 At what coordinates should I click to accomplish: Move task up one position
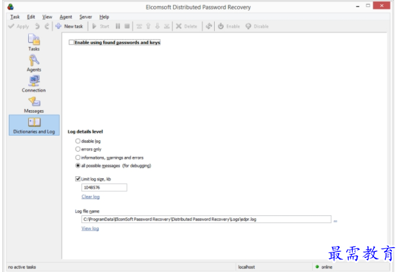148,27
